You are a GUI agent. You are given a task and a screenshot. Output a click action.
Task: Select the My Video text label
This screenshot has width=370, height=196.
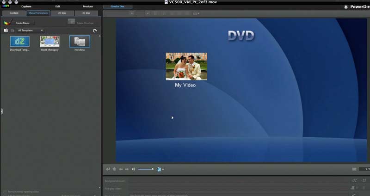coord(185,85)
